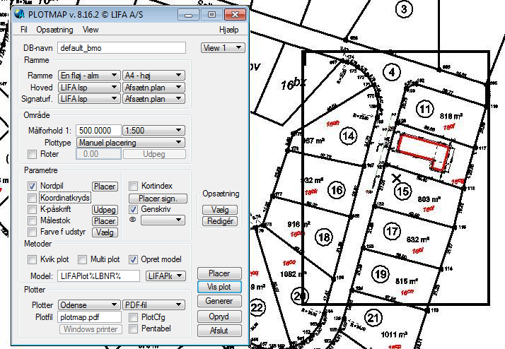
Task: Click the Opryd button
Action: [219, 317]
